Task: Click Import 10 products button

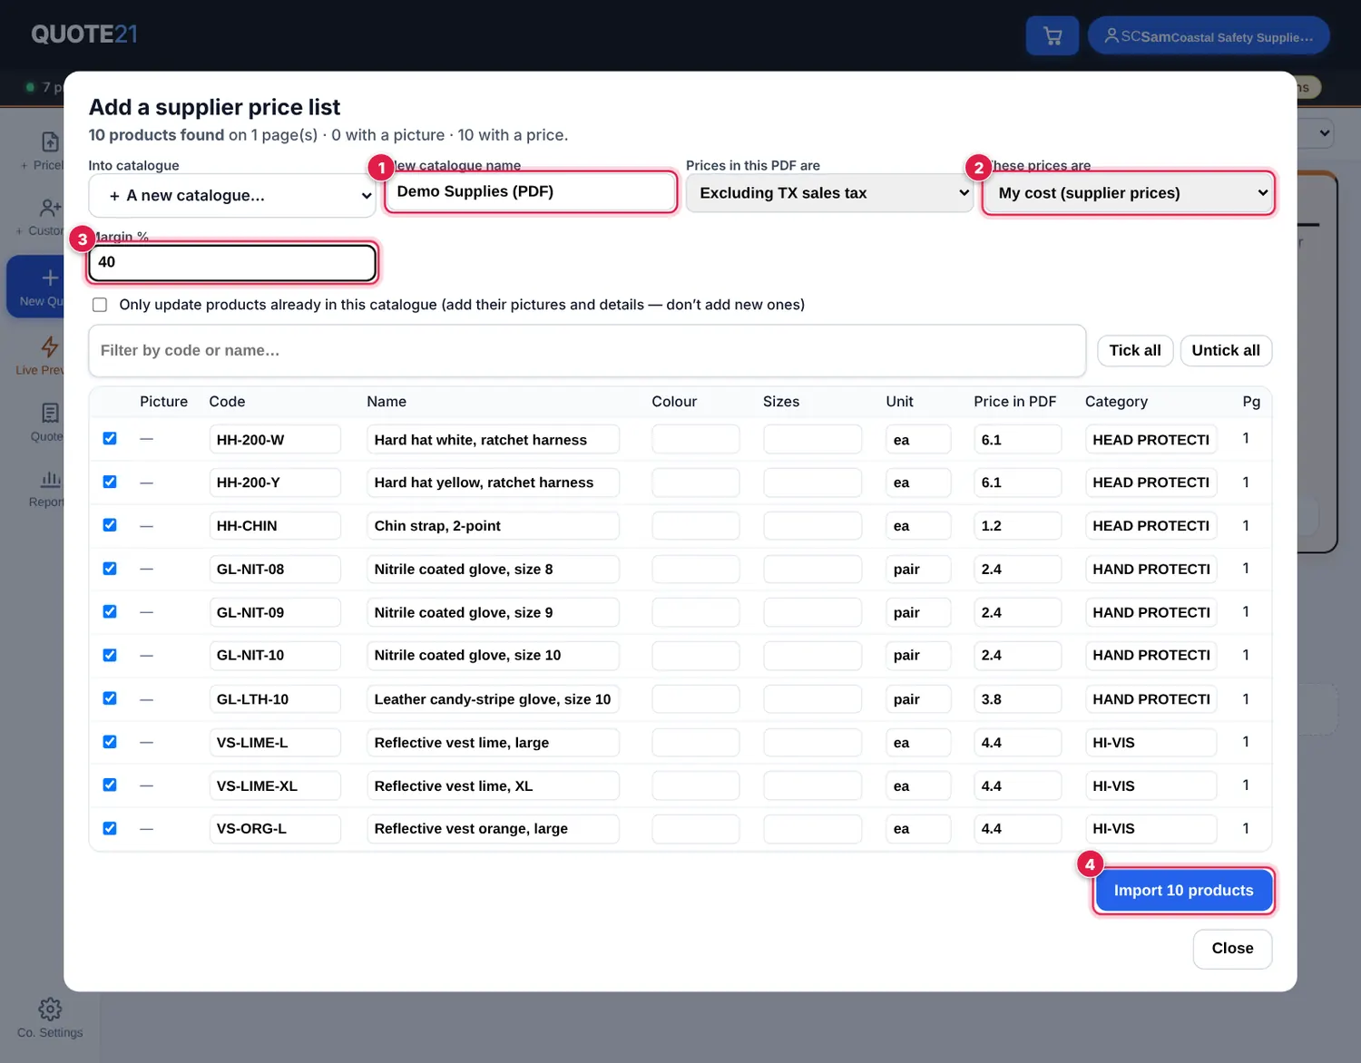Action: 1183,891
